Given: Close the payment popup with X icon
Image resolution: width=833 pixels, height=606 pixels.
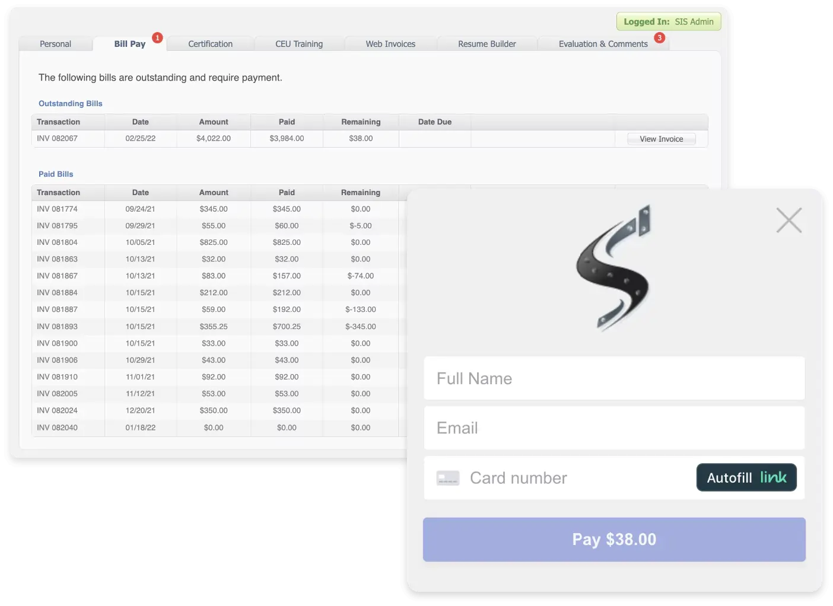Looking at the screenshot, I should coord(789,221).
